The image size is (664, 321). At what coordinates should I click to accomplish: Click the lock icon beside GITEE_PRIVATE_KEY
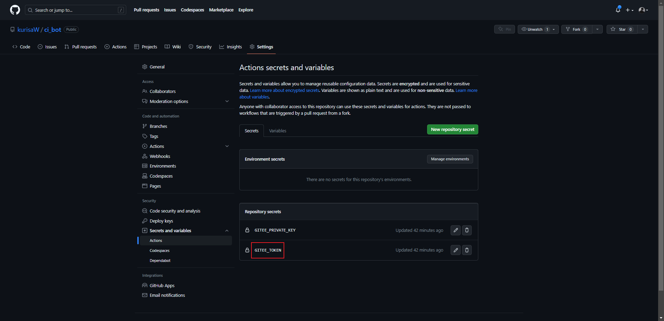pyautogui.click(x=247, y=230)
